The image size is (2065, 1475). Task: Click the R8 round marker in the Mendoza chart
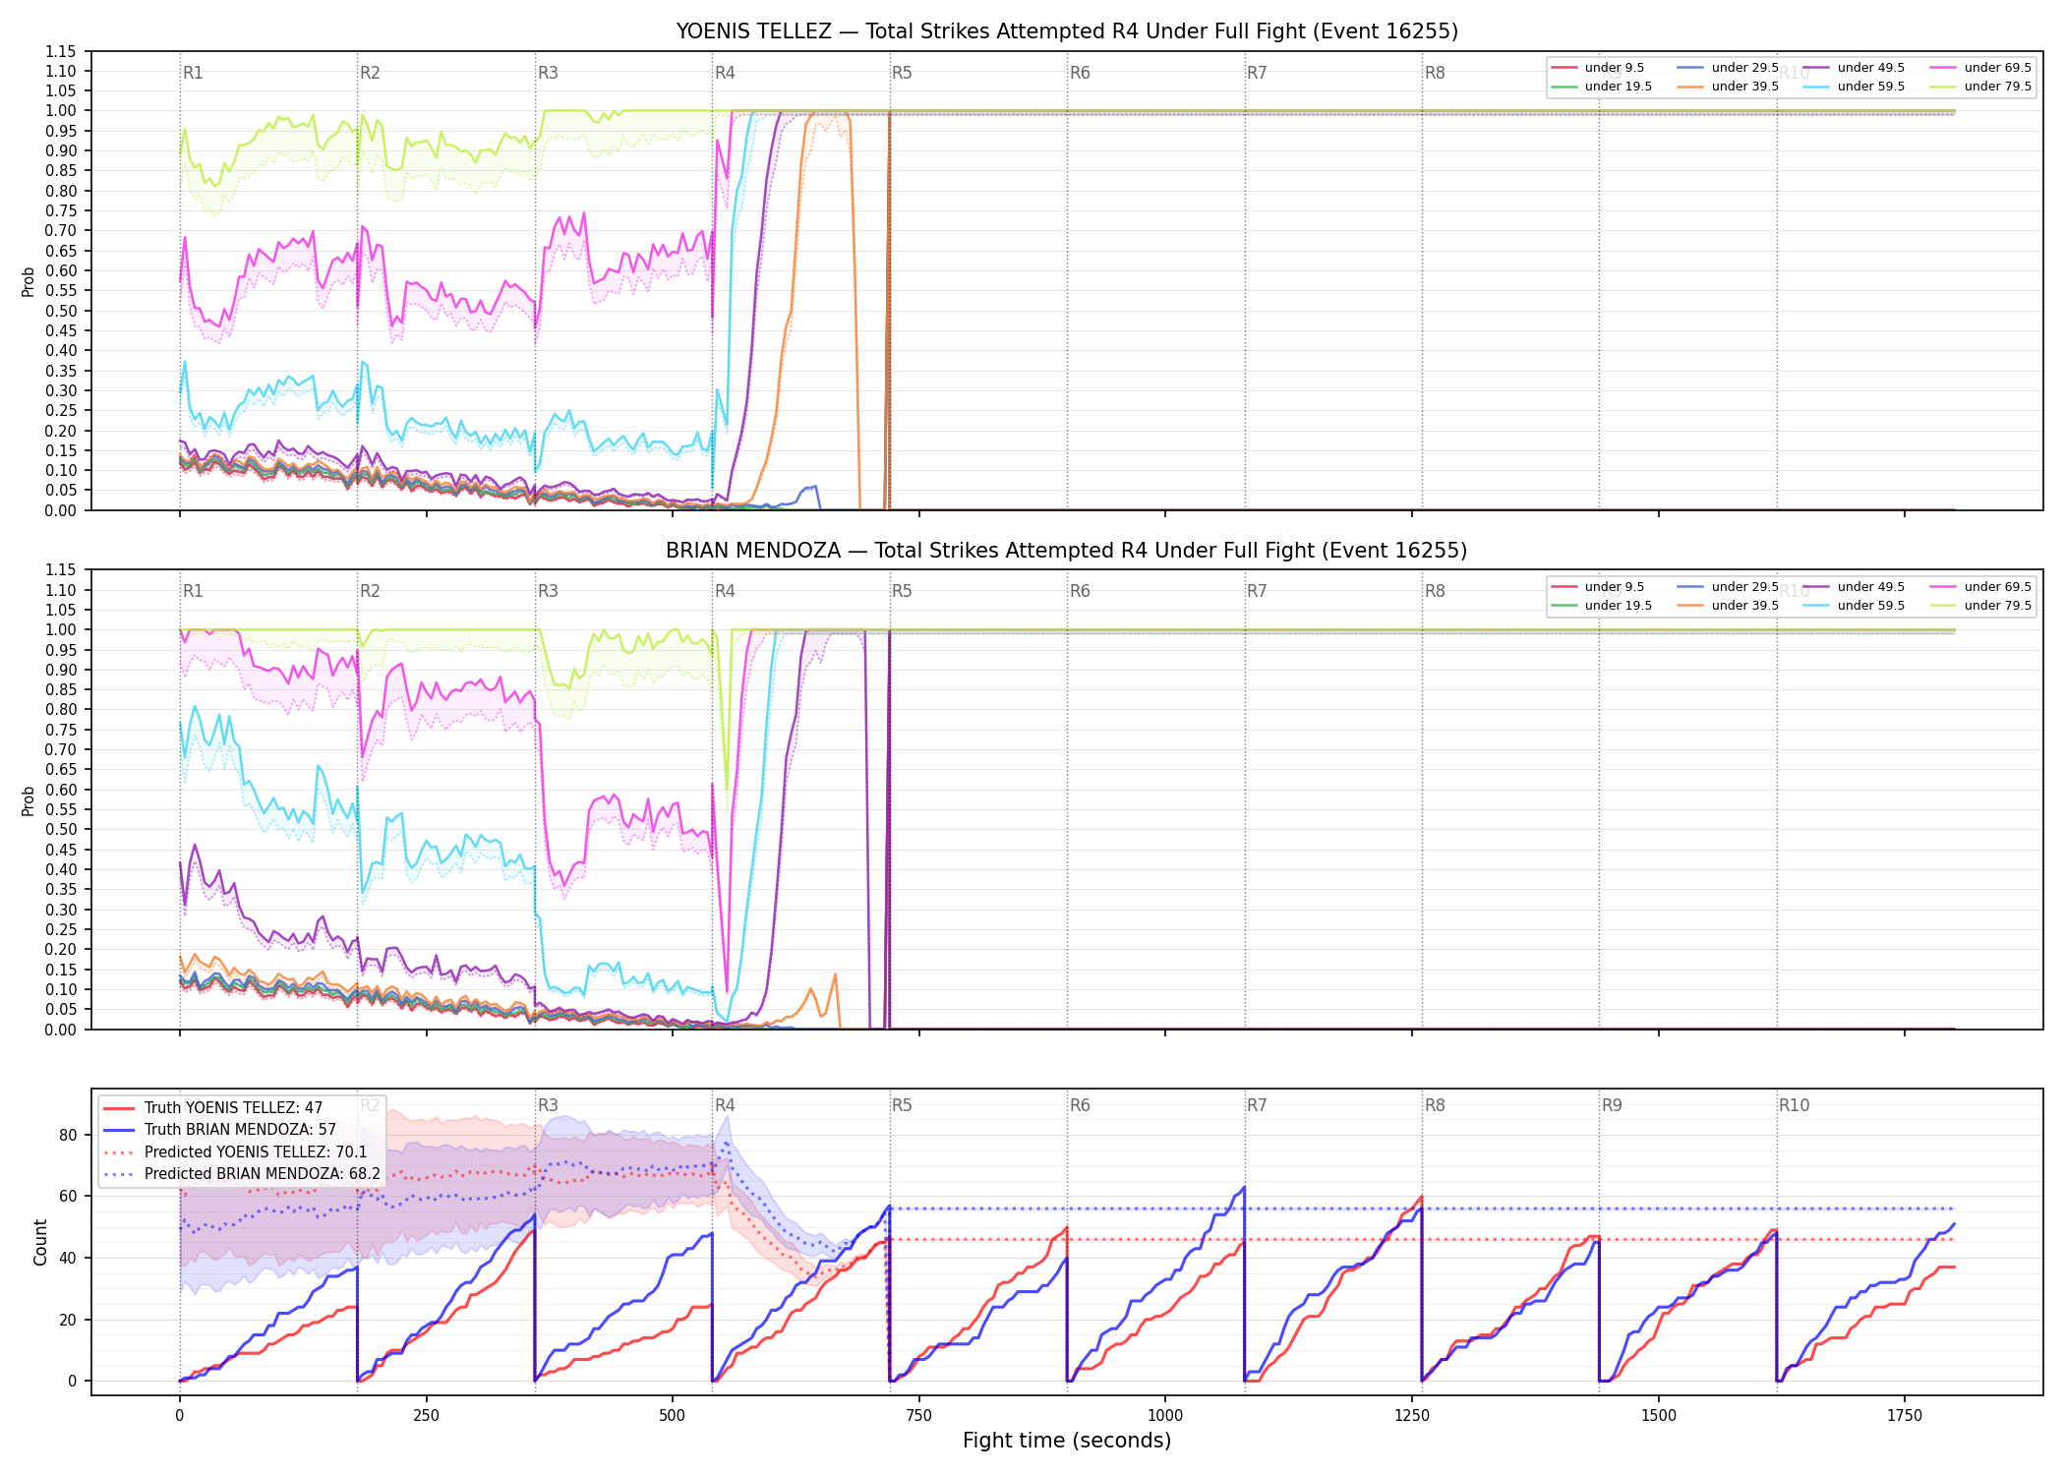1435,592
